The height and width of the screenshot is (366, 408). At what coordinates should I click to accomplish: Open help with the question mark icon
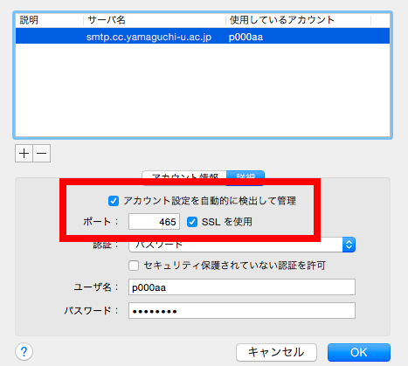coord(24,352)
